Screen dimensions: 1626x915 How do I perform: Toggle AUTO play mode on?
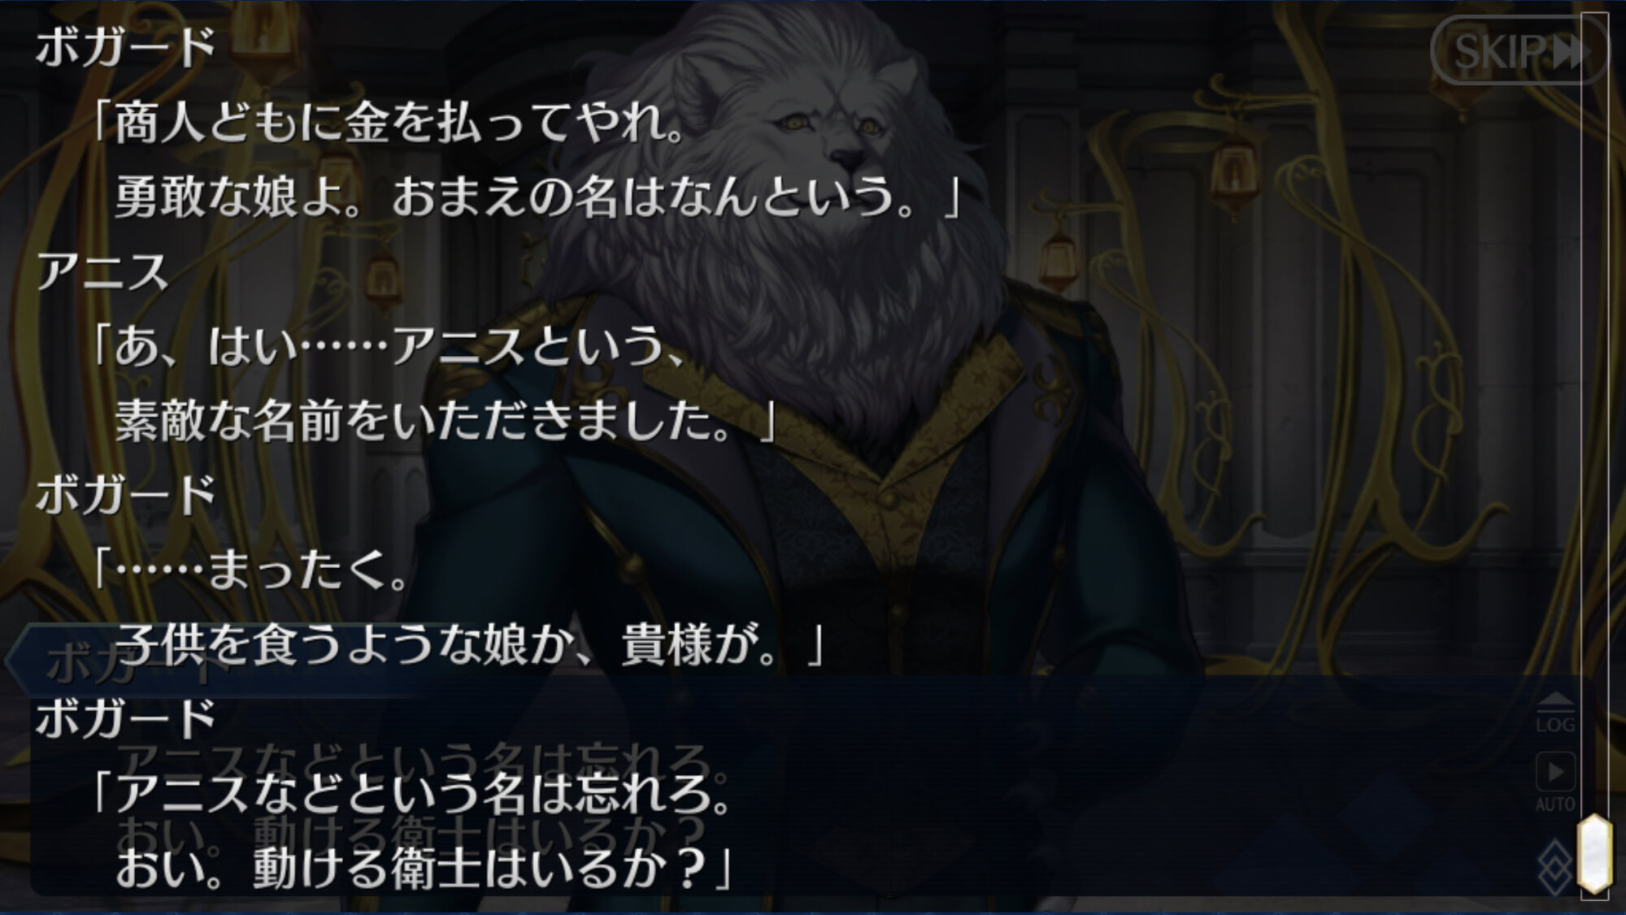(1555, 782)
